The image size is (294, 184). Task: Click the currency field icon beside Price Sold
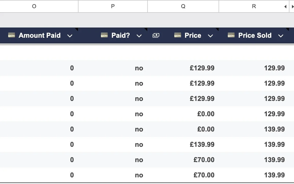(x=231, y=35)
